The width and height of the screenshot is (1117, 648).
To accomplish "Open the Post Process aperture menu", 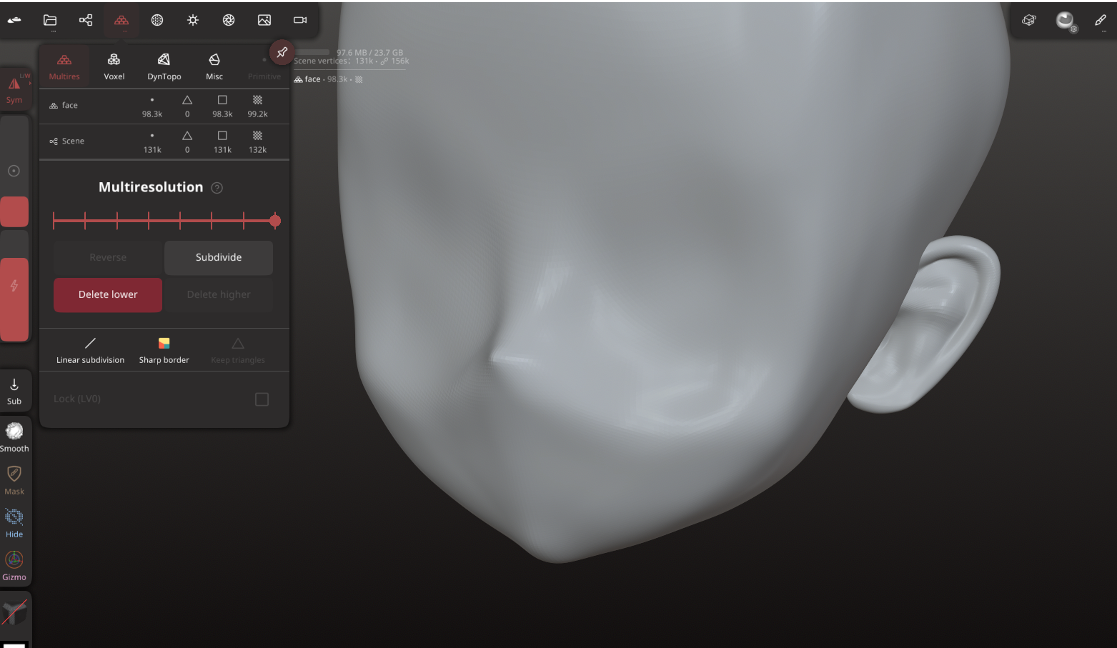I will pos(229,20).
